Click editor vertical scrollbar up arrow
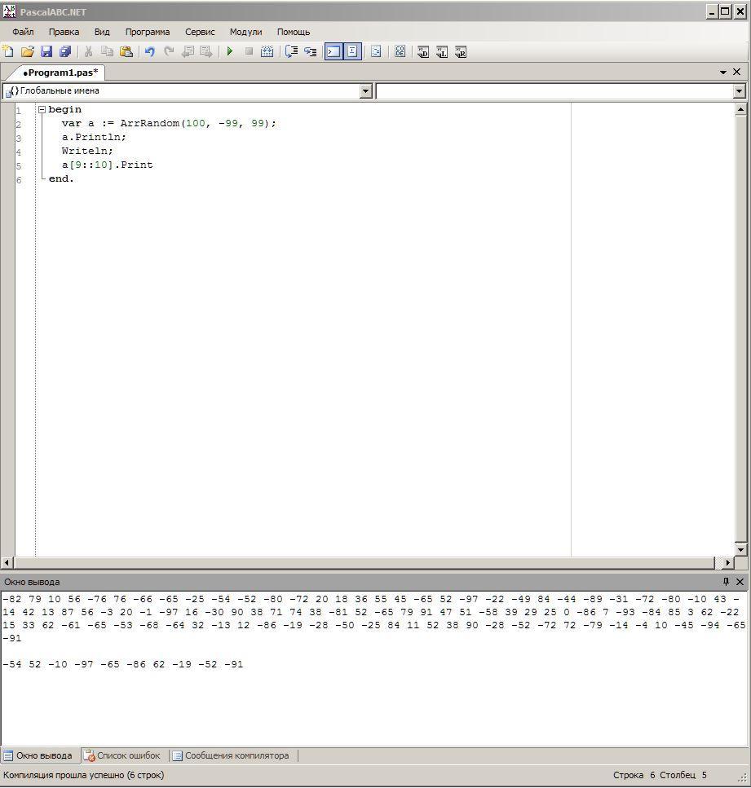Screen dimensions: 751x788 740,108
